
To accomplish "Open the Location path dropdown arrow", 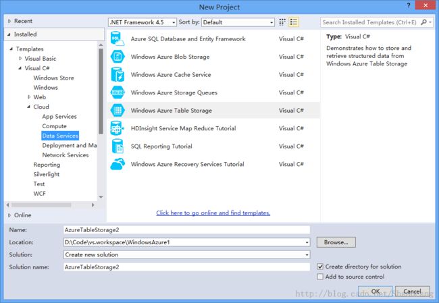I will point(307,242).
